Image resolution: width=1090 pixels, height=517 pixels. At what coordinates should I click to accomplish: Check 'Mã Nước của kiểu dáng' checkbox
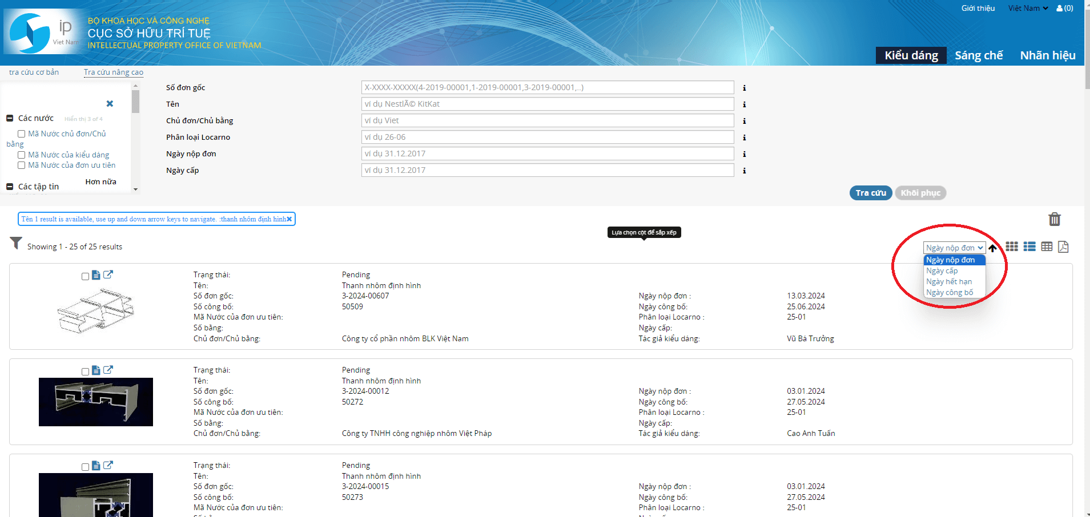click(21, 155)
